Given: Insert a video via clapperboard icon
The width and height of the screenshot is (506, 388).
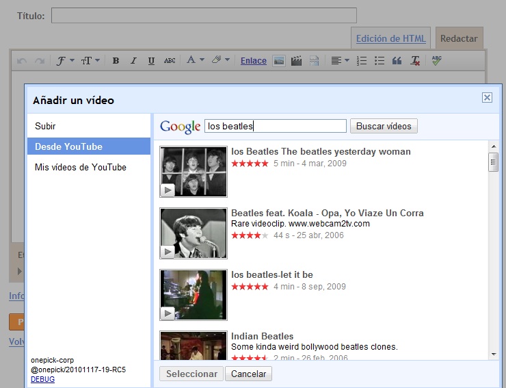Looking at the screenshot, I should coord(296,61).
